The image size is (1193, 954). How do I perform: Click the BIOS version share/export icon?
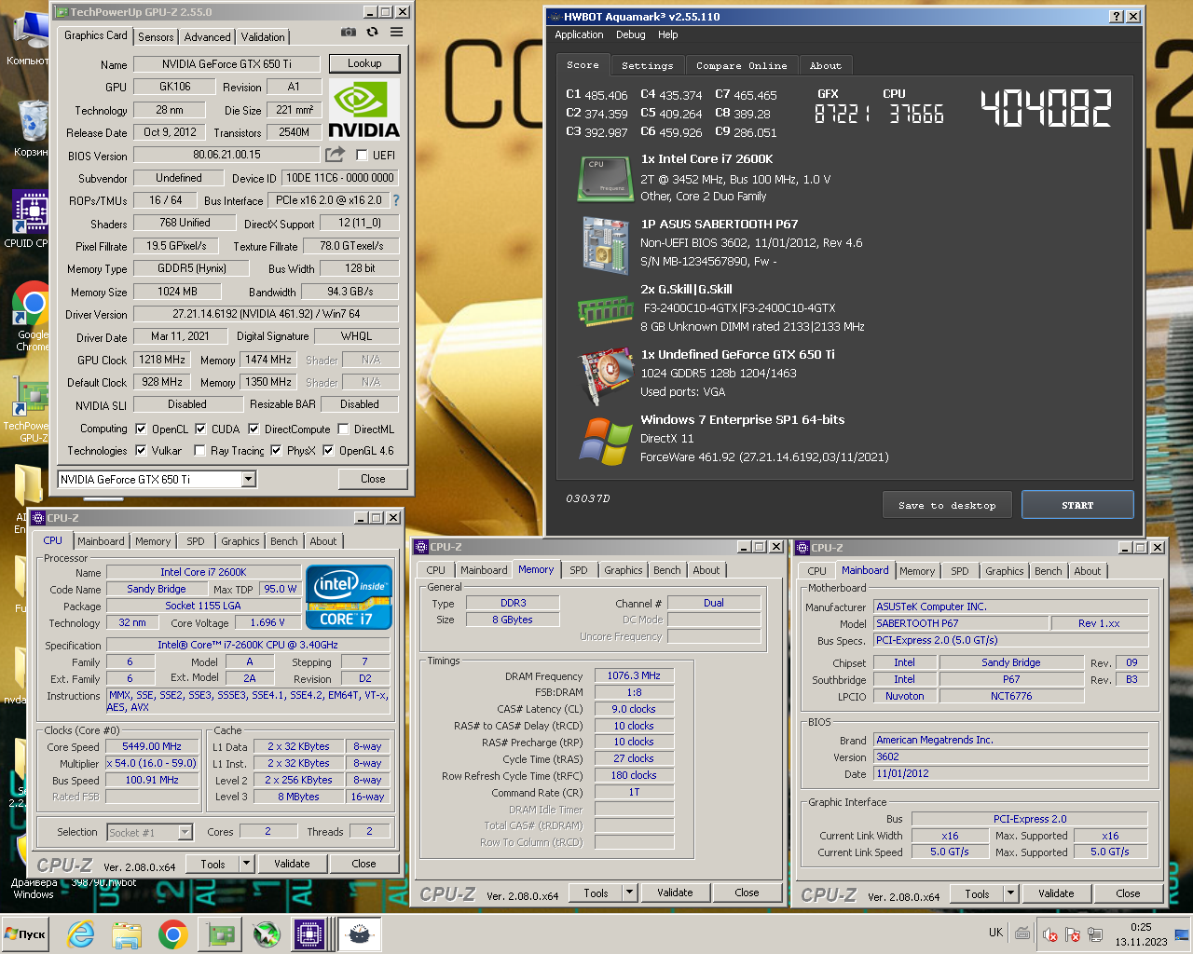tap(335, 155)
